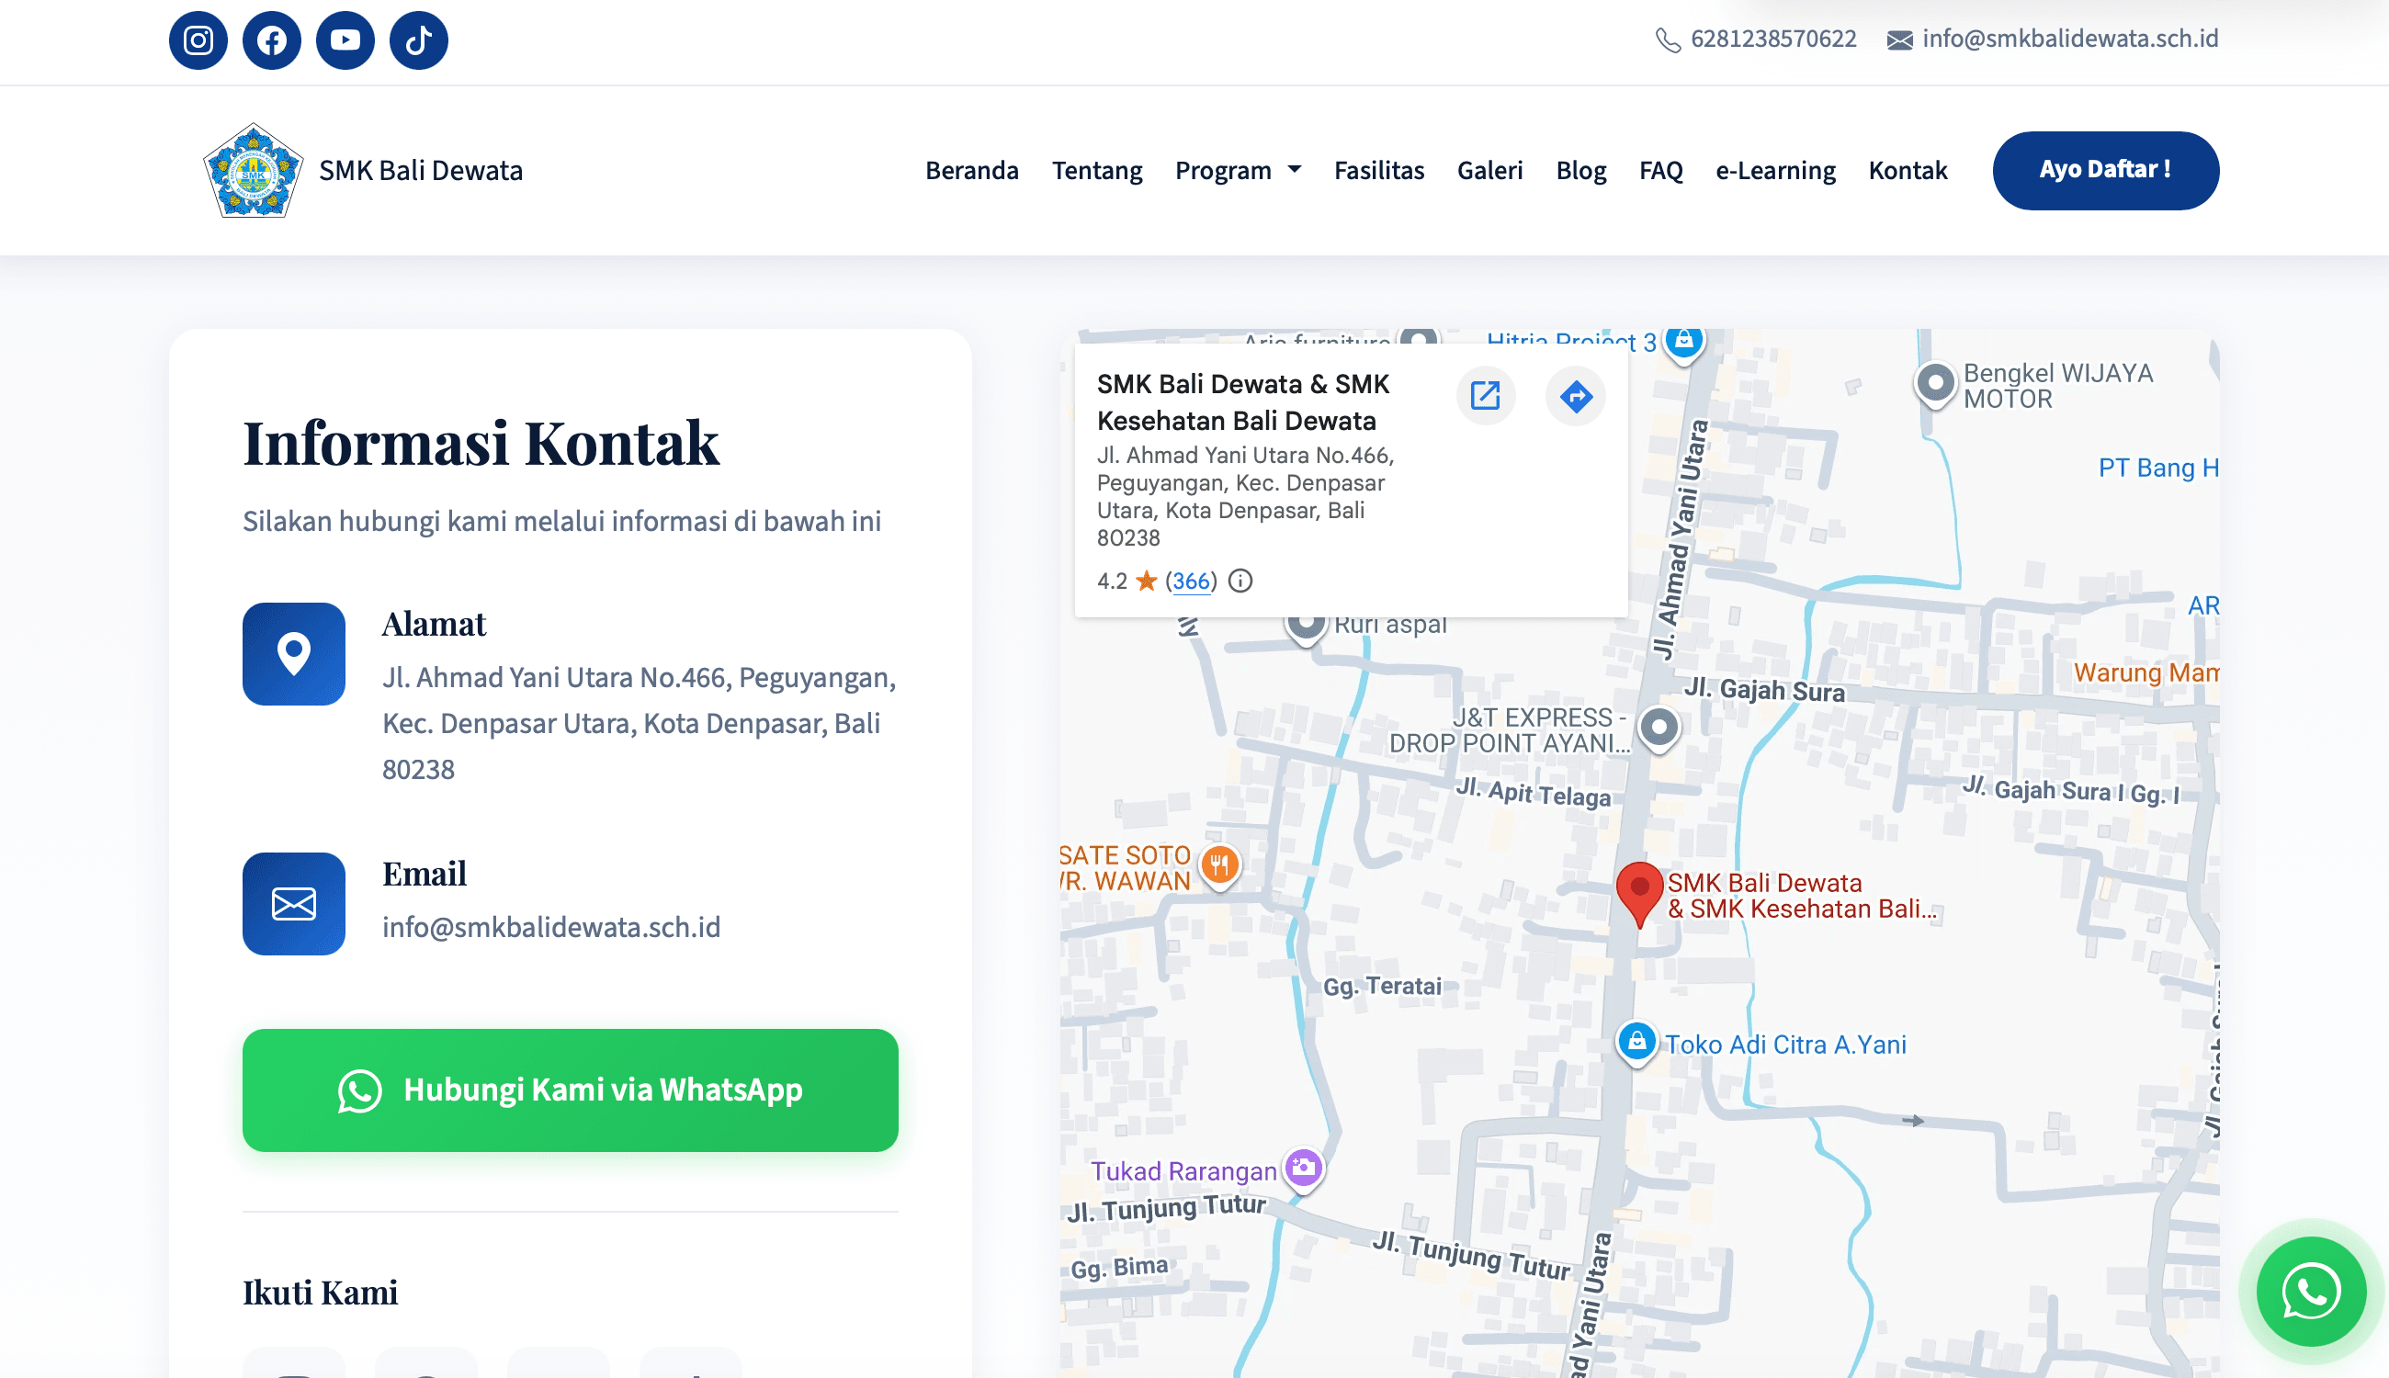The width and height of the screenshot is (2389, 1378).
Task: Click the blue Alamat location pin icon
Action: click(293, 654)
